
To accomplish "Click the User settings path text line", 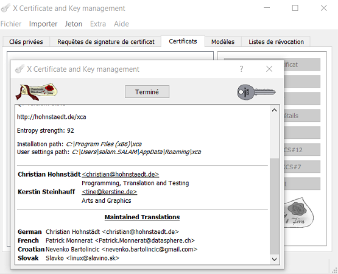I will [x=109, y=152].
